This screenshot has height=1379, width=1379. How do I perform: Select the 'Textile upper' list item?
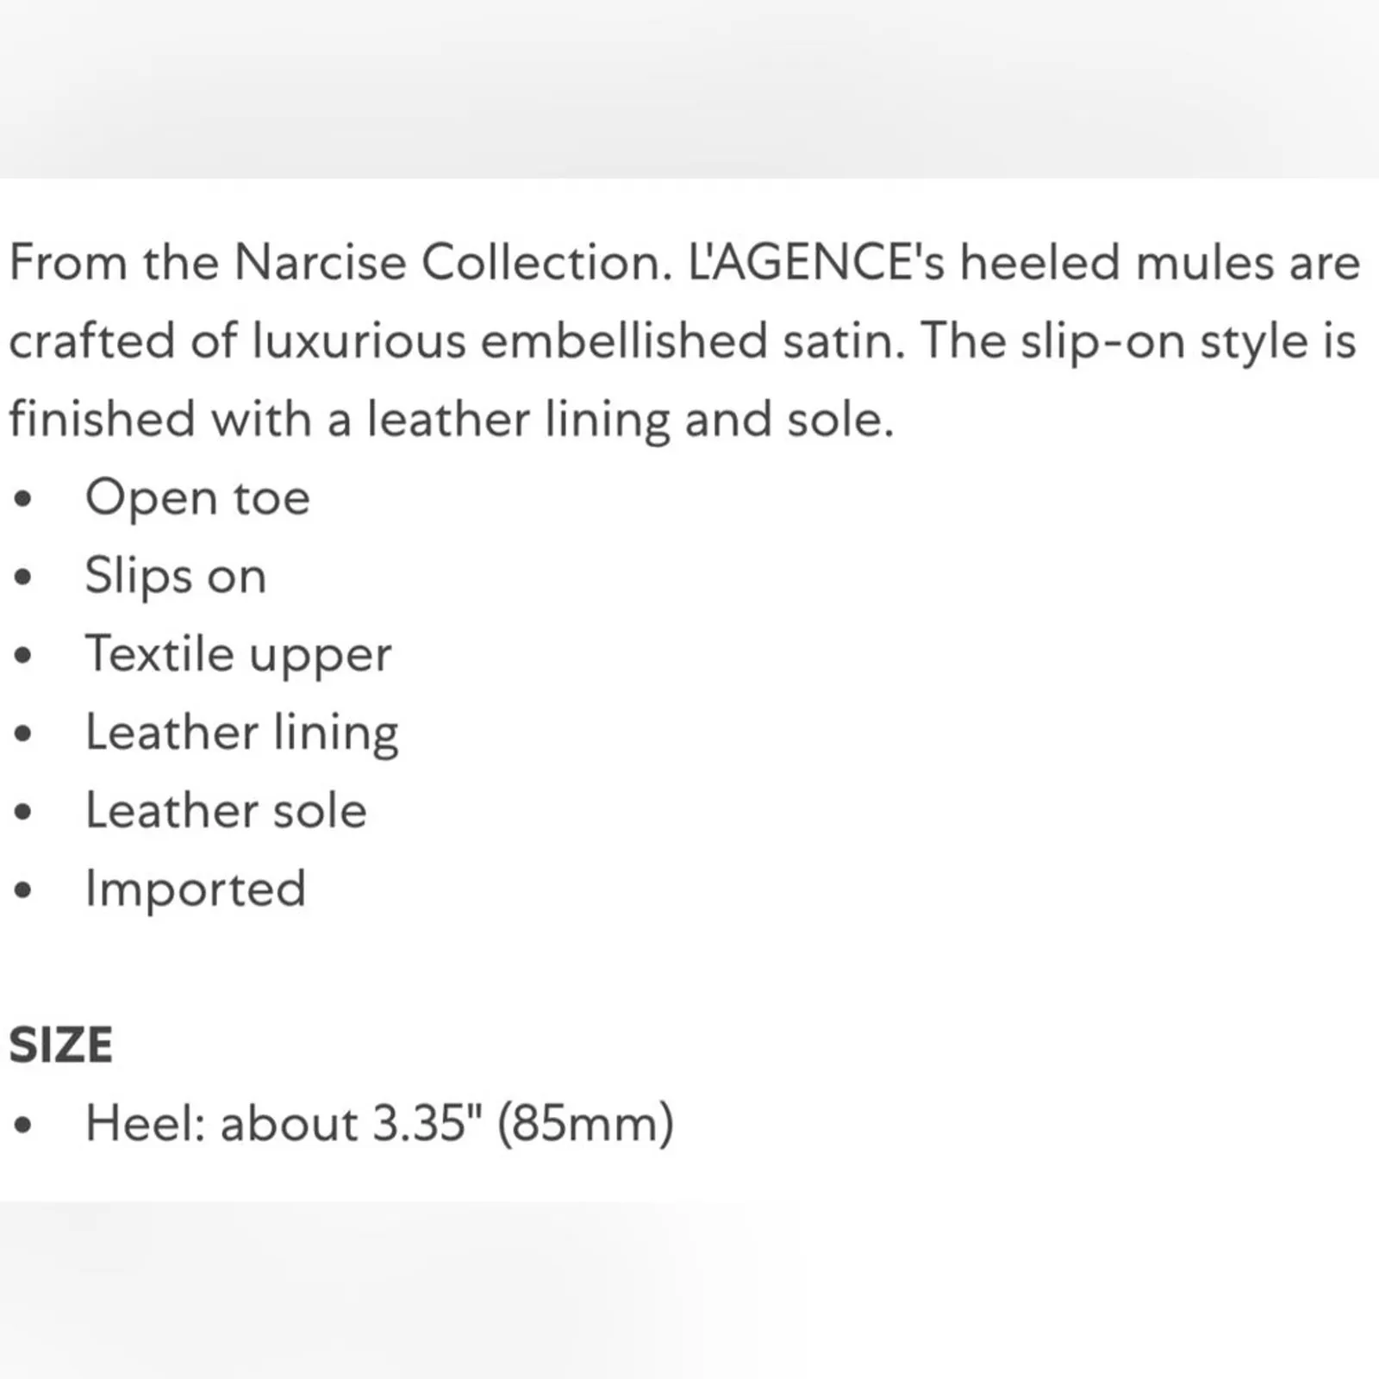pos(238,654)
